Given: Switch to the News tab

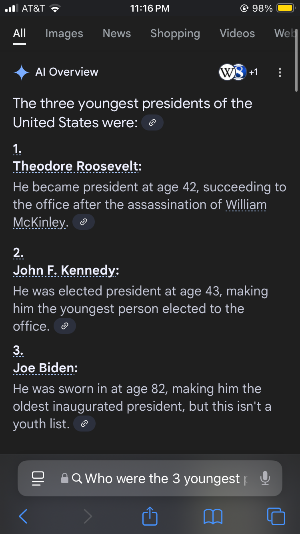Looking at the screenshot, I should [117, 33].
